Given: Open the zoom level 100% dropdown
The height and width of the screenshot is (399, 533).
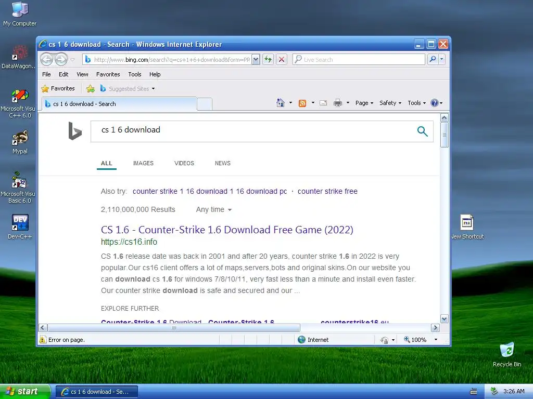Looking at the screenshot, I should pyautogui.click(x=436, y=340).
